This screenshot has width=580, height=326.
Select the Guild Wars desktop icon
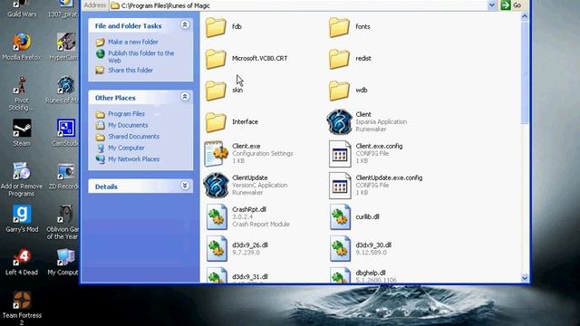click(x=22, y=9)
